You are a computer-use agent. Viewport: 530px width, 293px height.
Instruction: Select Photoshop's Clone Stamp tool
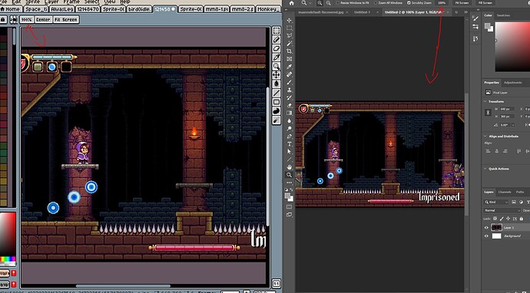(289, 91)
